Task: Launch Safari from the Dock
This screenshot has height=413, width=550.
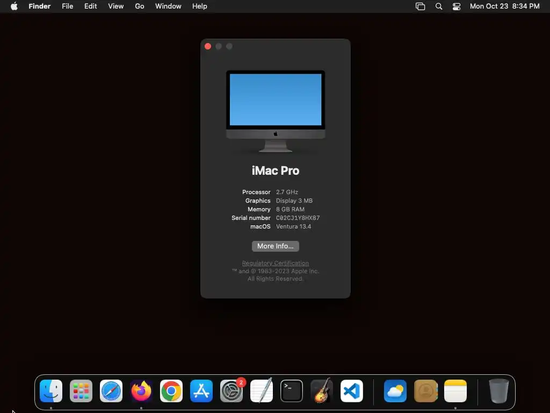Action: click(111, 391)
